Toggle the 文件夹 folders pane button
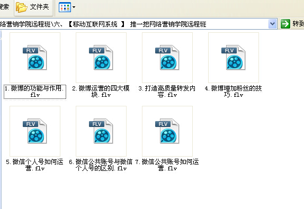 [x=33, y=7]
